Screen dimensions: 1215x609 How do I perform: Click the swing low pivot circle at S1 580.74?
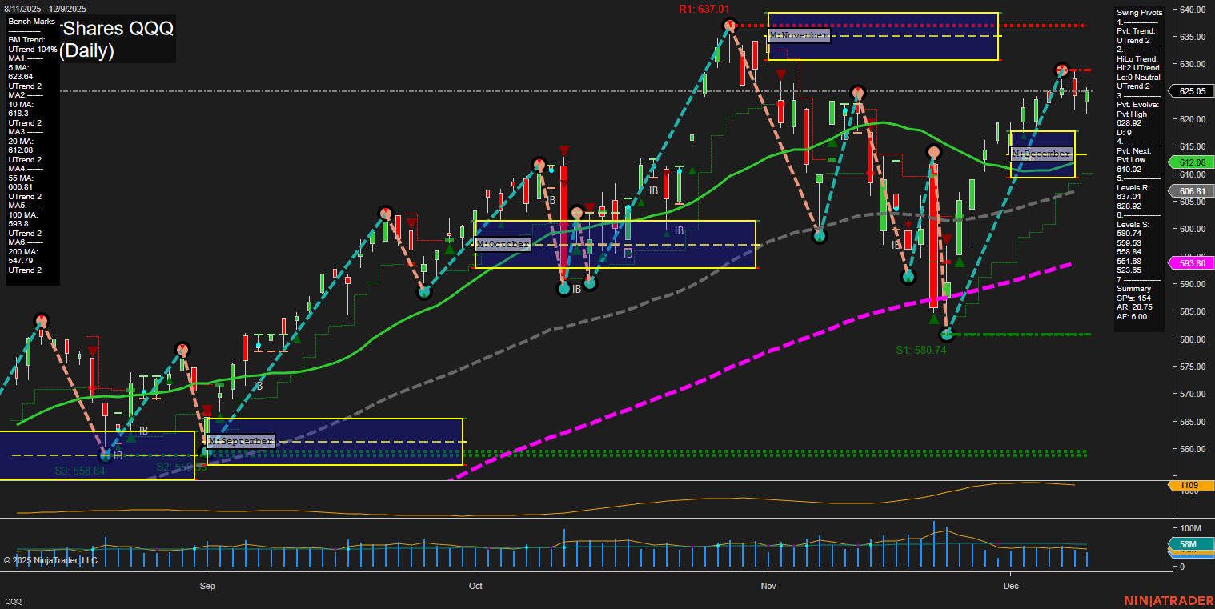947,334
